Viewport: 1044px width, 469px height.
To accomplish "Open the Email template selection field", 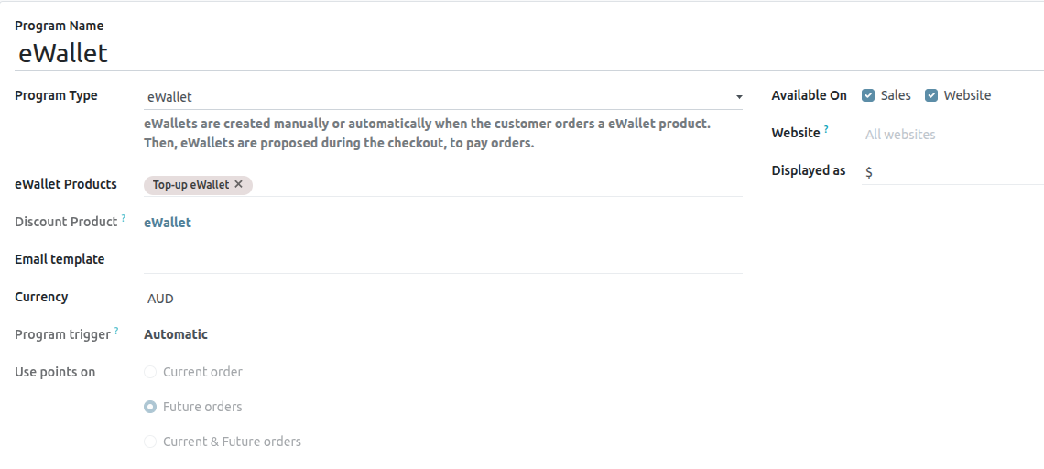I will pyautogui.click(x=442, y=260).
